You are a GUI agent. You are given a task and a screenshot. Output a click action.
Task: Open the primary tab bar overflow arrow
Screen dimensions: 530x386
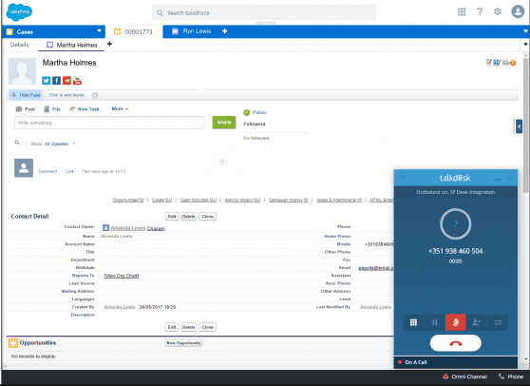pos(525,31)
